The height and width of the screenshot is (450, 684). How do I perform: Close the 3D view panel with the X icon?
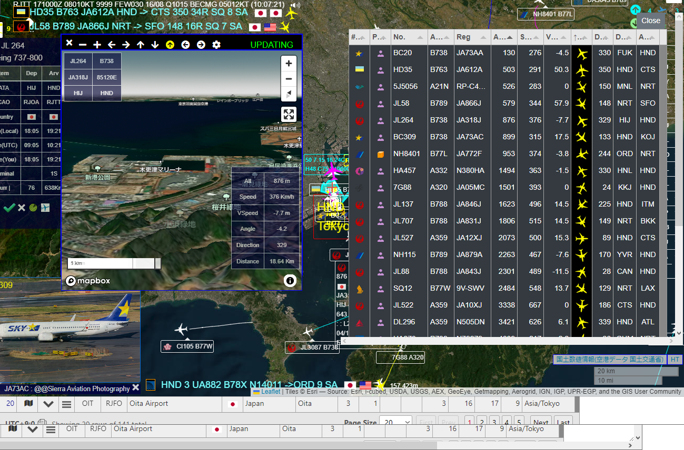(x=69, y=44)
